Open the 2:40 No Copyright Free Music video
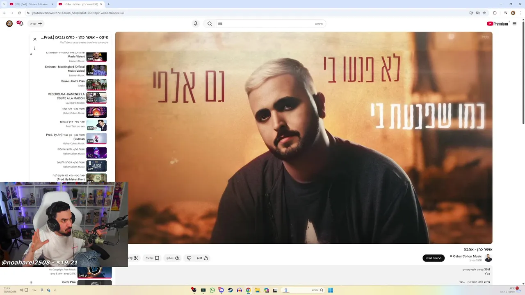525x295 pixels. [95, 272]
